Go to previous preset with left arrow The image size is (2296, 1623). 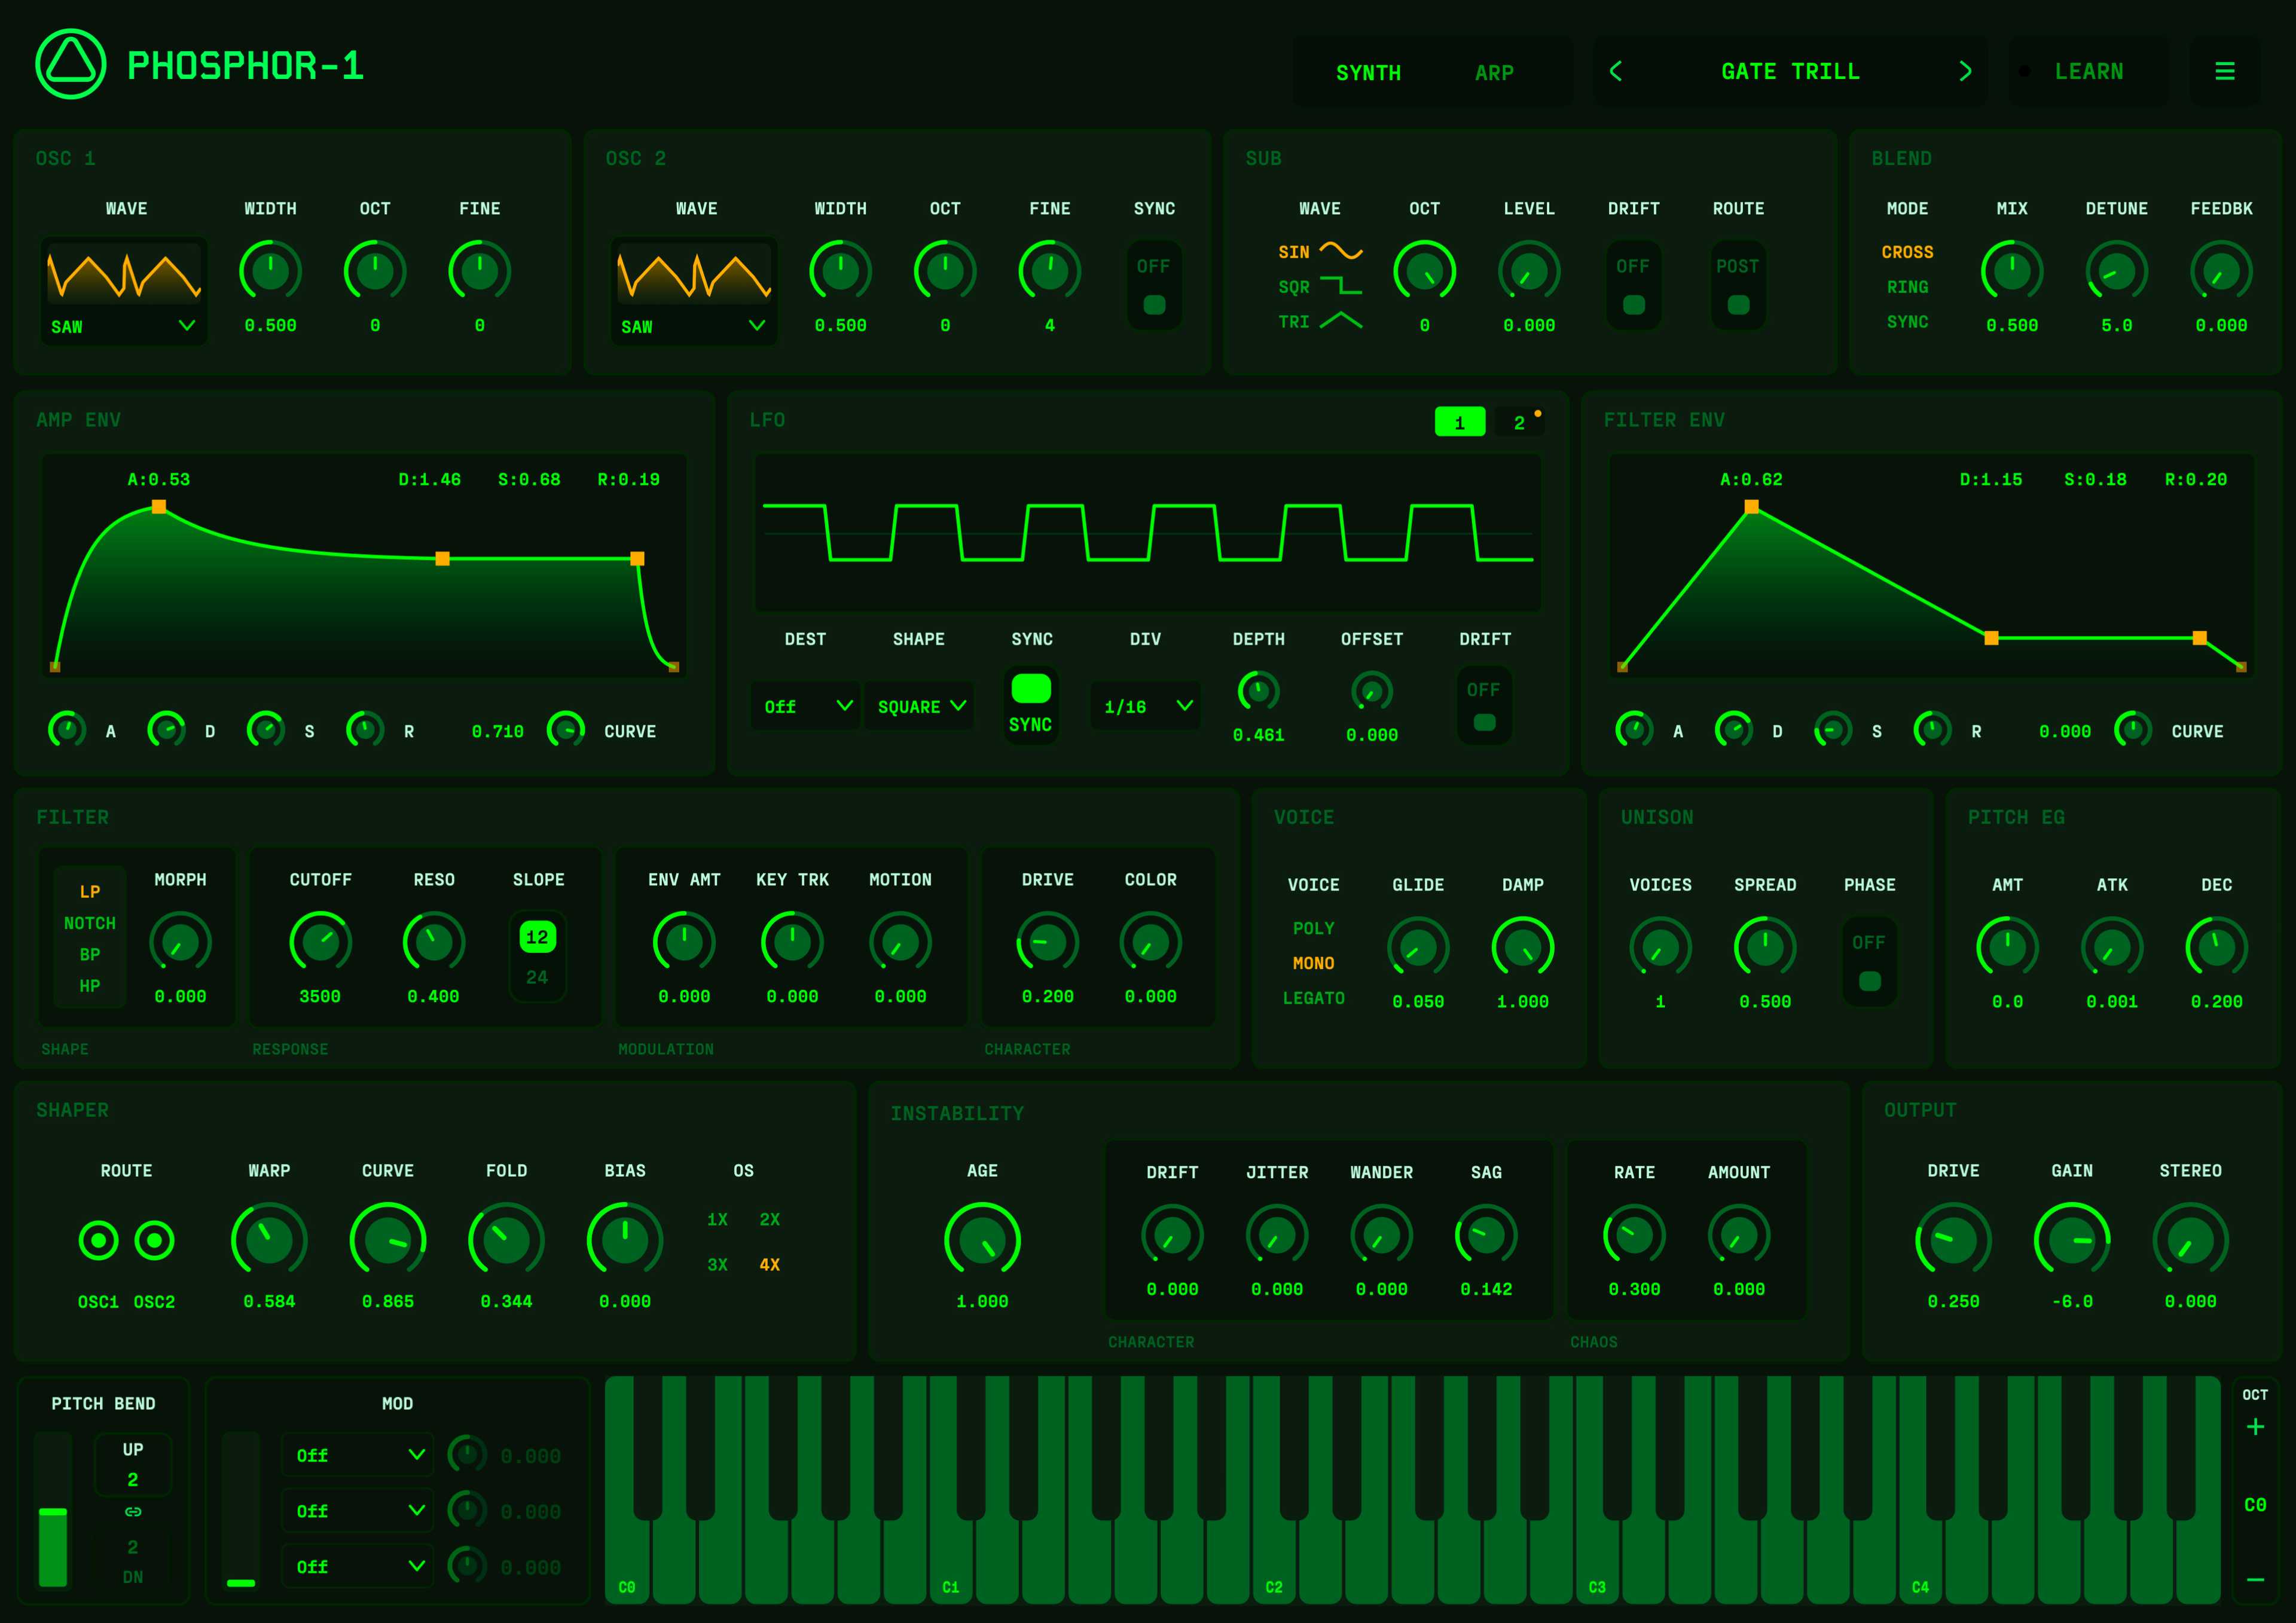pyautogui.click(x=1615, y=71)
